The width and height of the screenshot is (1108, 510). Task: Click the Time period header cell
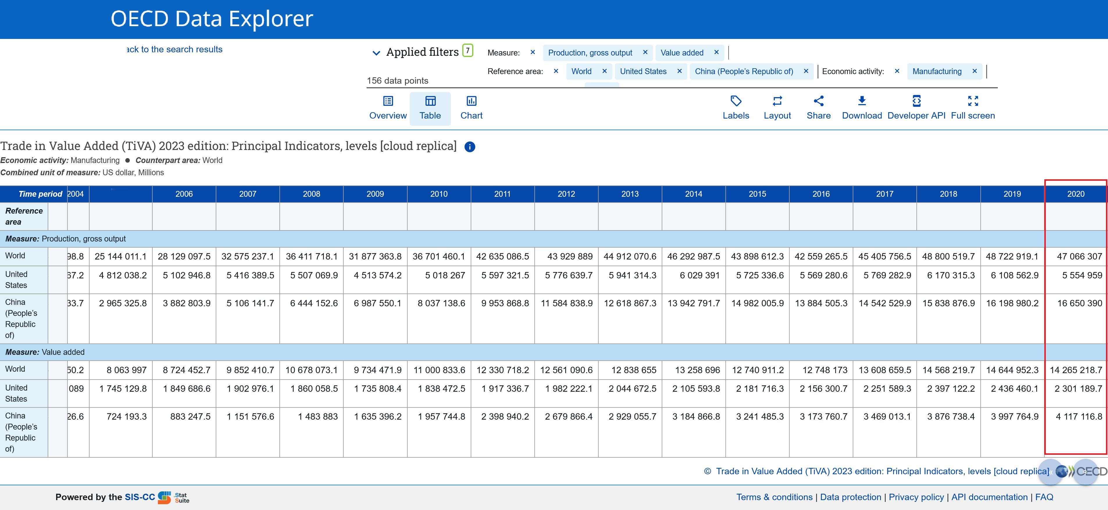33,194
